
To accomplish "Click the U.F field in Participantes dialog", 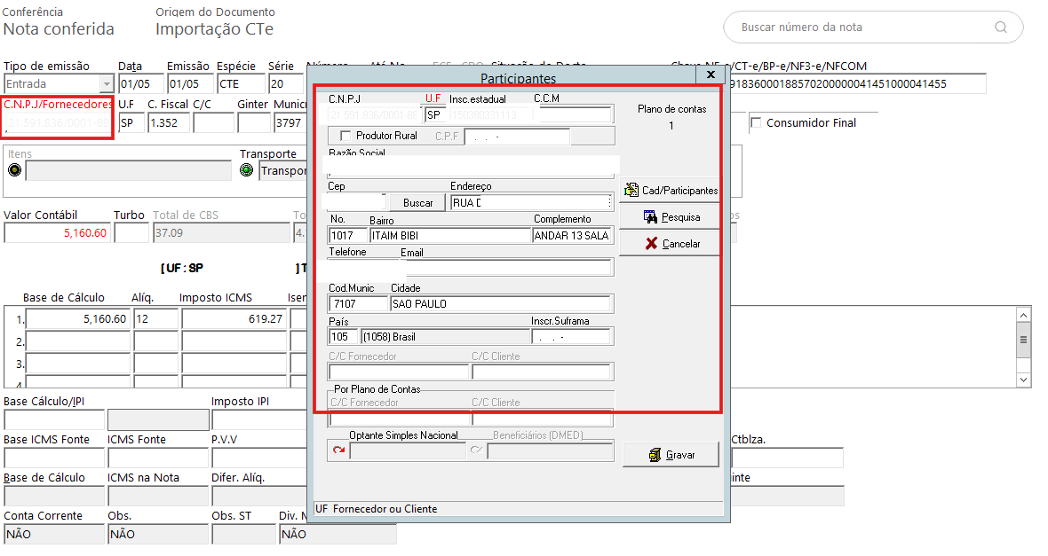I will pyautogui.click(x=434, y=114).
